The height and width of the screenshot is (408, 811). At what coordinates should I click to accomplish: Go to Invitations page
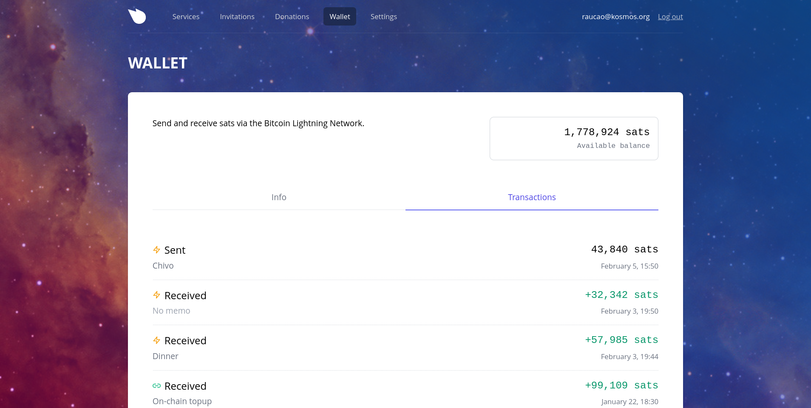[237, 17]
